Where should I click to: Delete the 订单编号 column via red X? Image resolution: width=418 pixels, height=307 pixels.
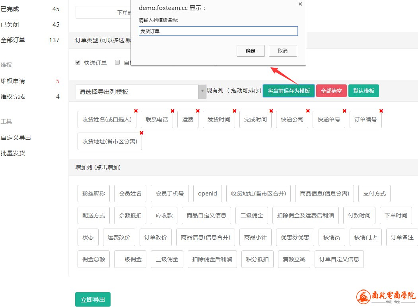coord(381,111)
